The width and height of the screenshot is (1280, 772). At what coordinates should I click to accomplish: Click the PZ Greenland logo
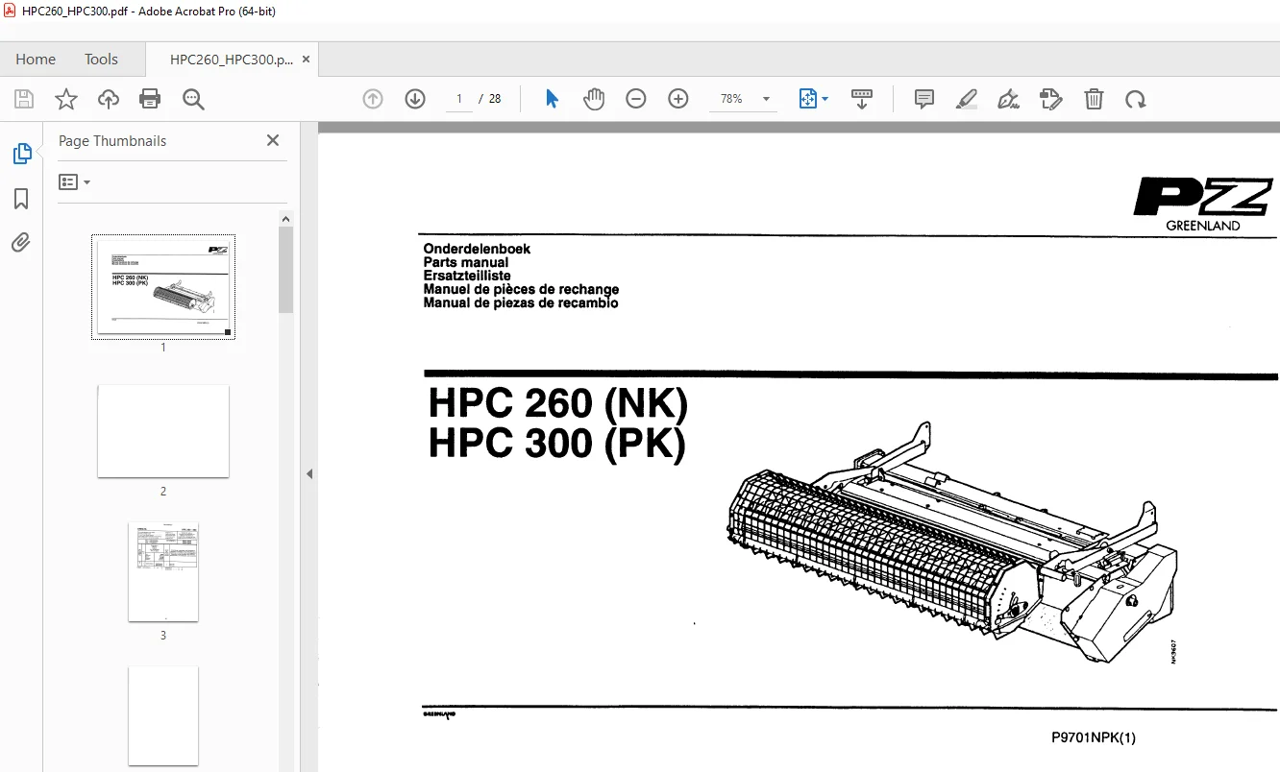coord(1203,205)
